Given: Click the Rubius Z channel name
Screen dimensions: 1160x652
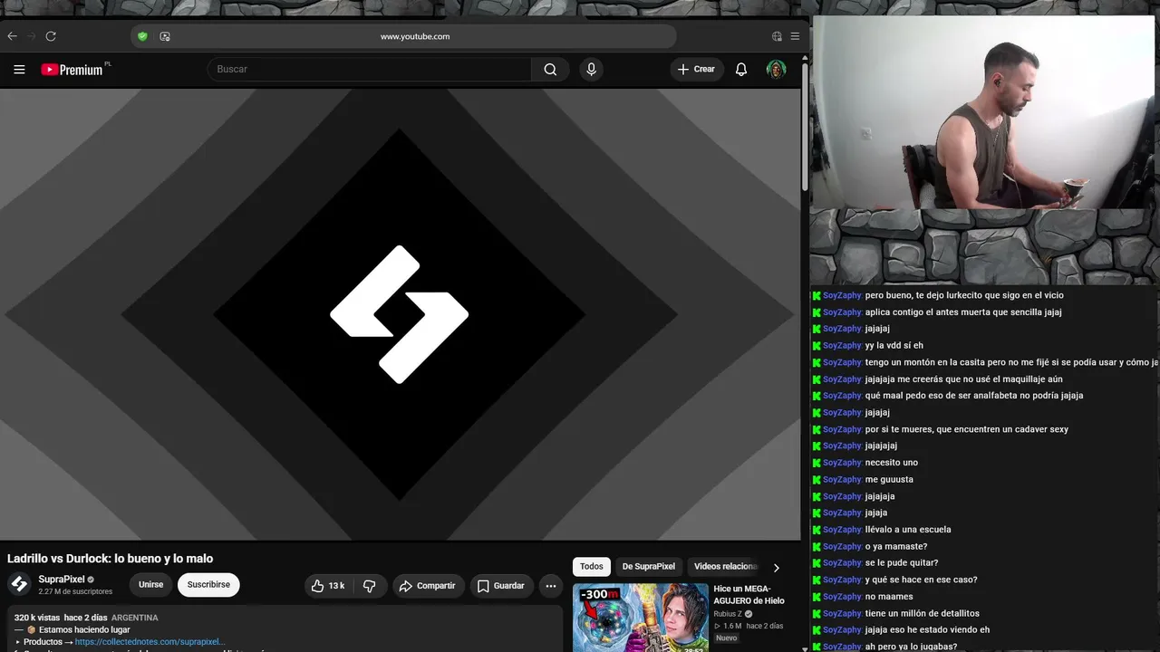Looking at the screenshot, I should [x=728, y=614].
